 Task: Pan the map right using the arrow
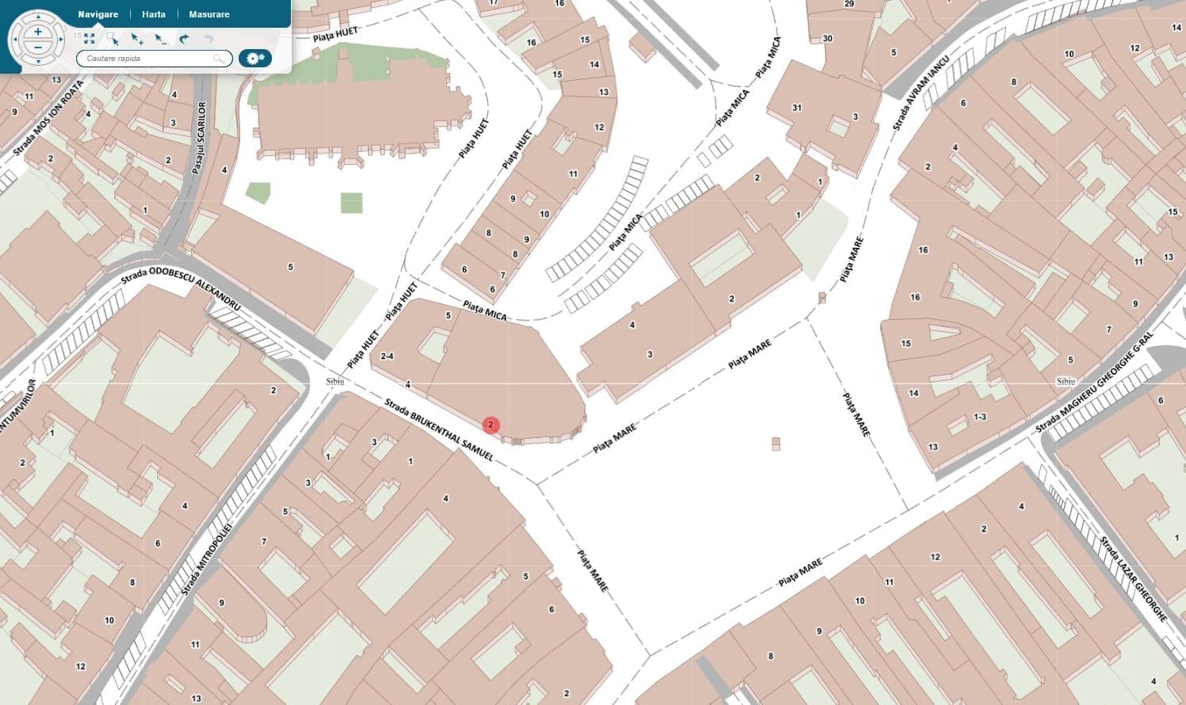tap(61, 40)
